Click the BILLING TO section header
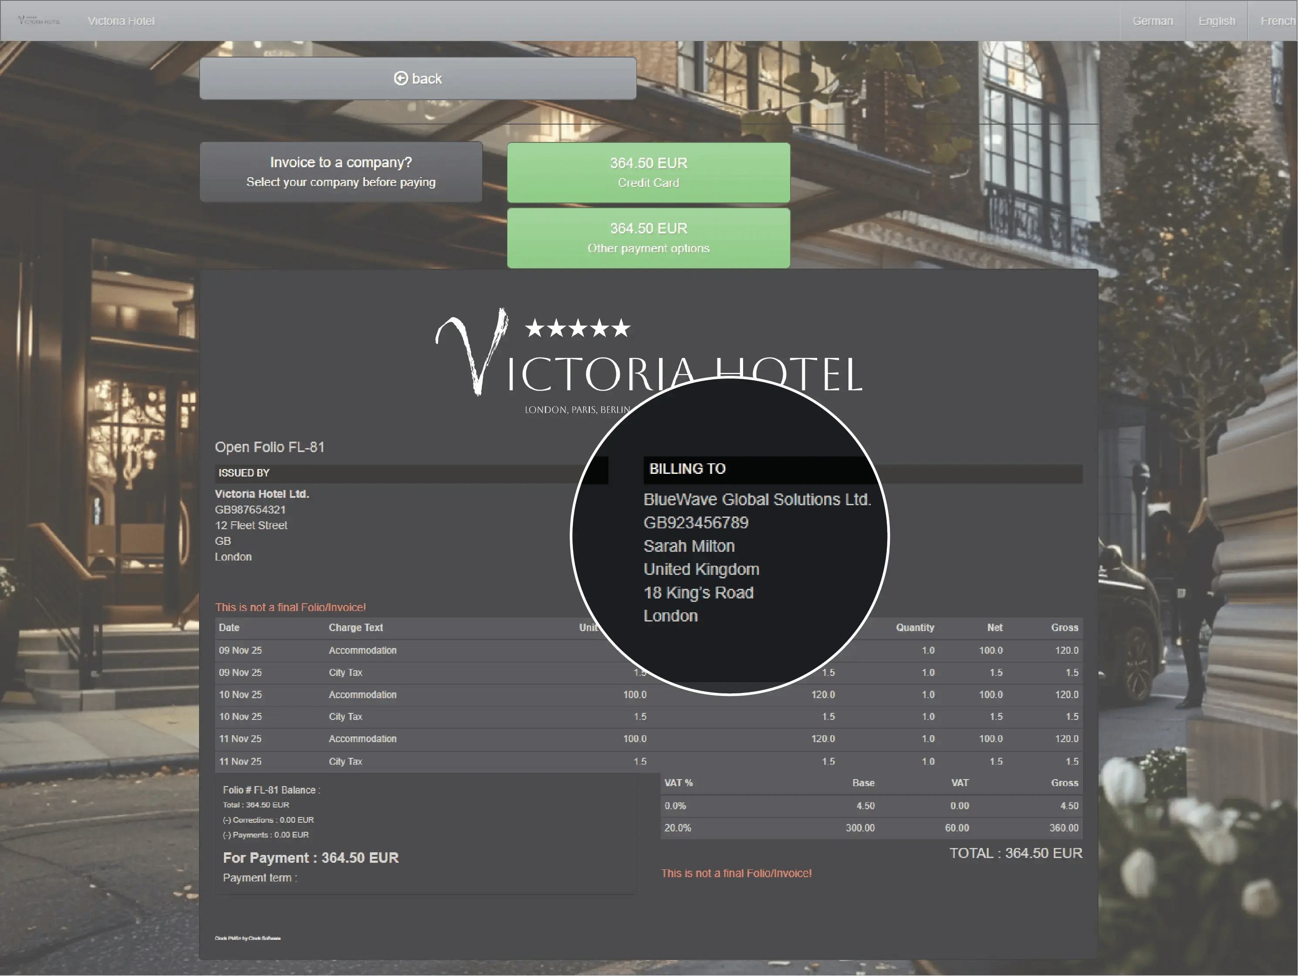 coord(687,468)
